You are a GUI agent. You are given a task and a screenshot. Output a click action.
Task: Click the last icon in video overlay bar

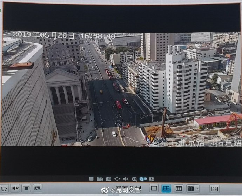(152, 179)
